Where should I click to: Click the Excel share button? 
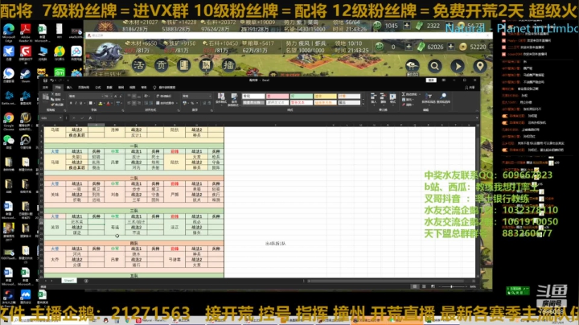pyautogui.click(x=469, y=88)
